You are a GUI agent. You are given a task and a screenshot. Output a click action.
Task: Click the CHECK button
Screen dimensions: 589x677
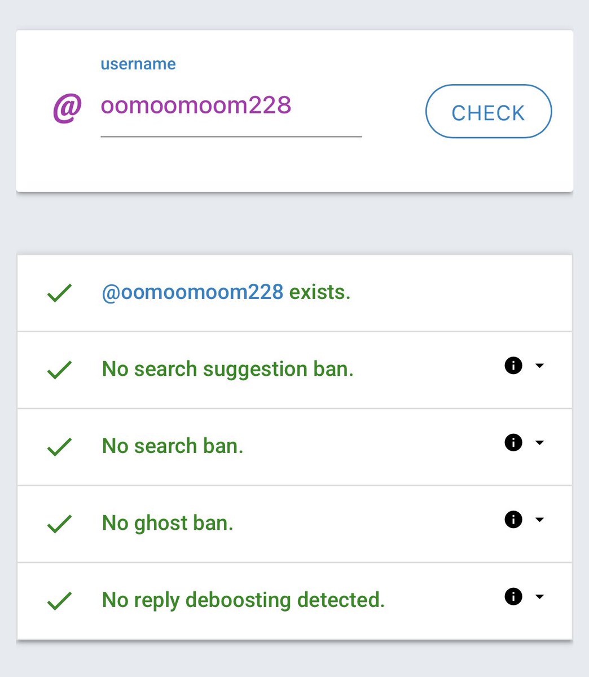489,111
